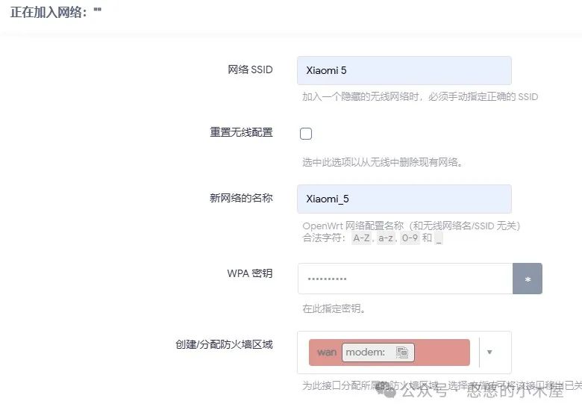Click the 网络 SSID label
The image size is (582, 413).
[250, 69]
